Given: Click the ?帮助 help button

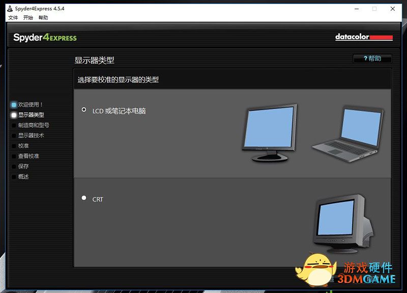Looking at the screenshot, I should 372,58.
